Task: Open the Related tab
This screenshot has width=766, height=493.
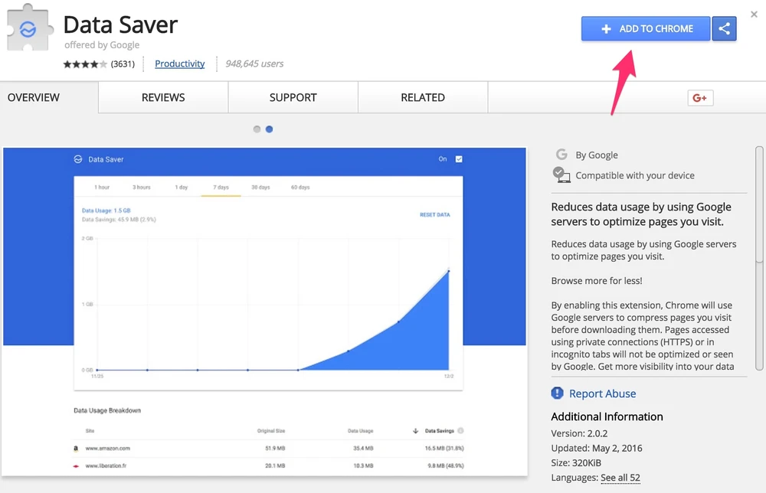Action: (423, 97)
